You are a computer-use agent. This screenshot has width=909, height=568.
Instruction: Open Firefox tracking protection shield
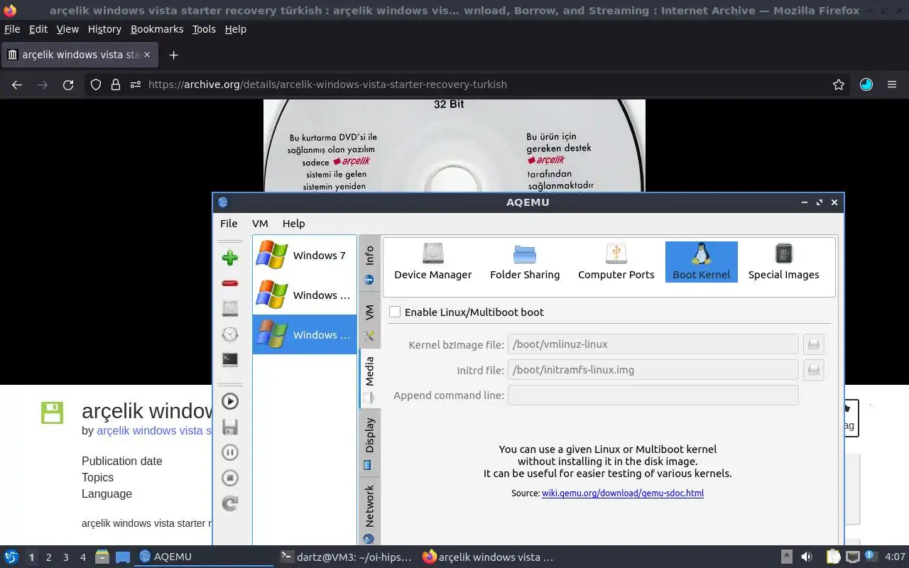pos(96,84)
